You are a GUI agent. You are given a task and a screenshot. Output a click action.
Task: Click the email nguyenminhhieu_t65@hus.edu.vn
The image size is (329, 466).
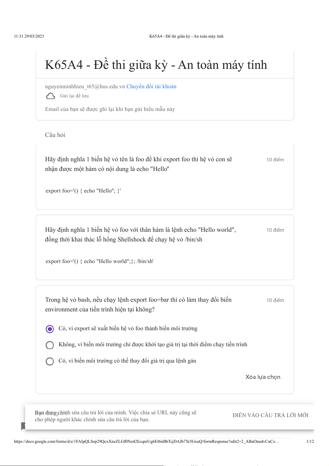tap(85, 87)
